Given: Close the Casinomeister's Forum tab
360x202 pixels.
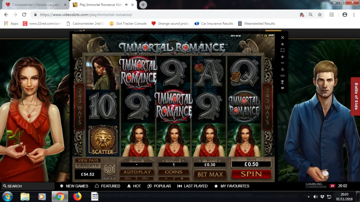Looking at the screenshot, I should coord(65,5).
